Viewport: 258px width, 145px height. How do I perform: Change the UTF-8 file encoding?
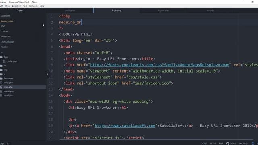point(213,143)
